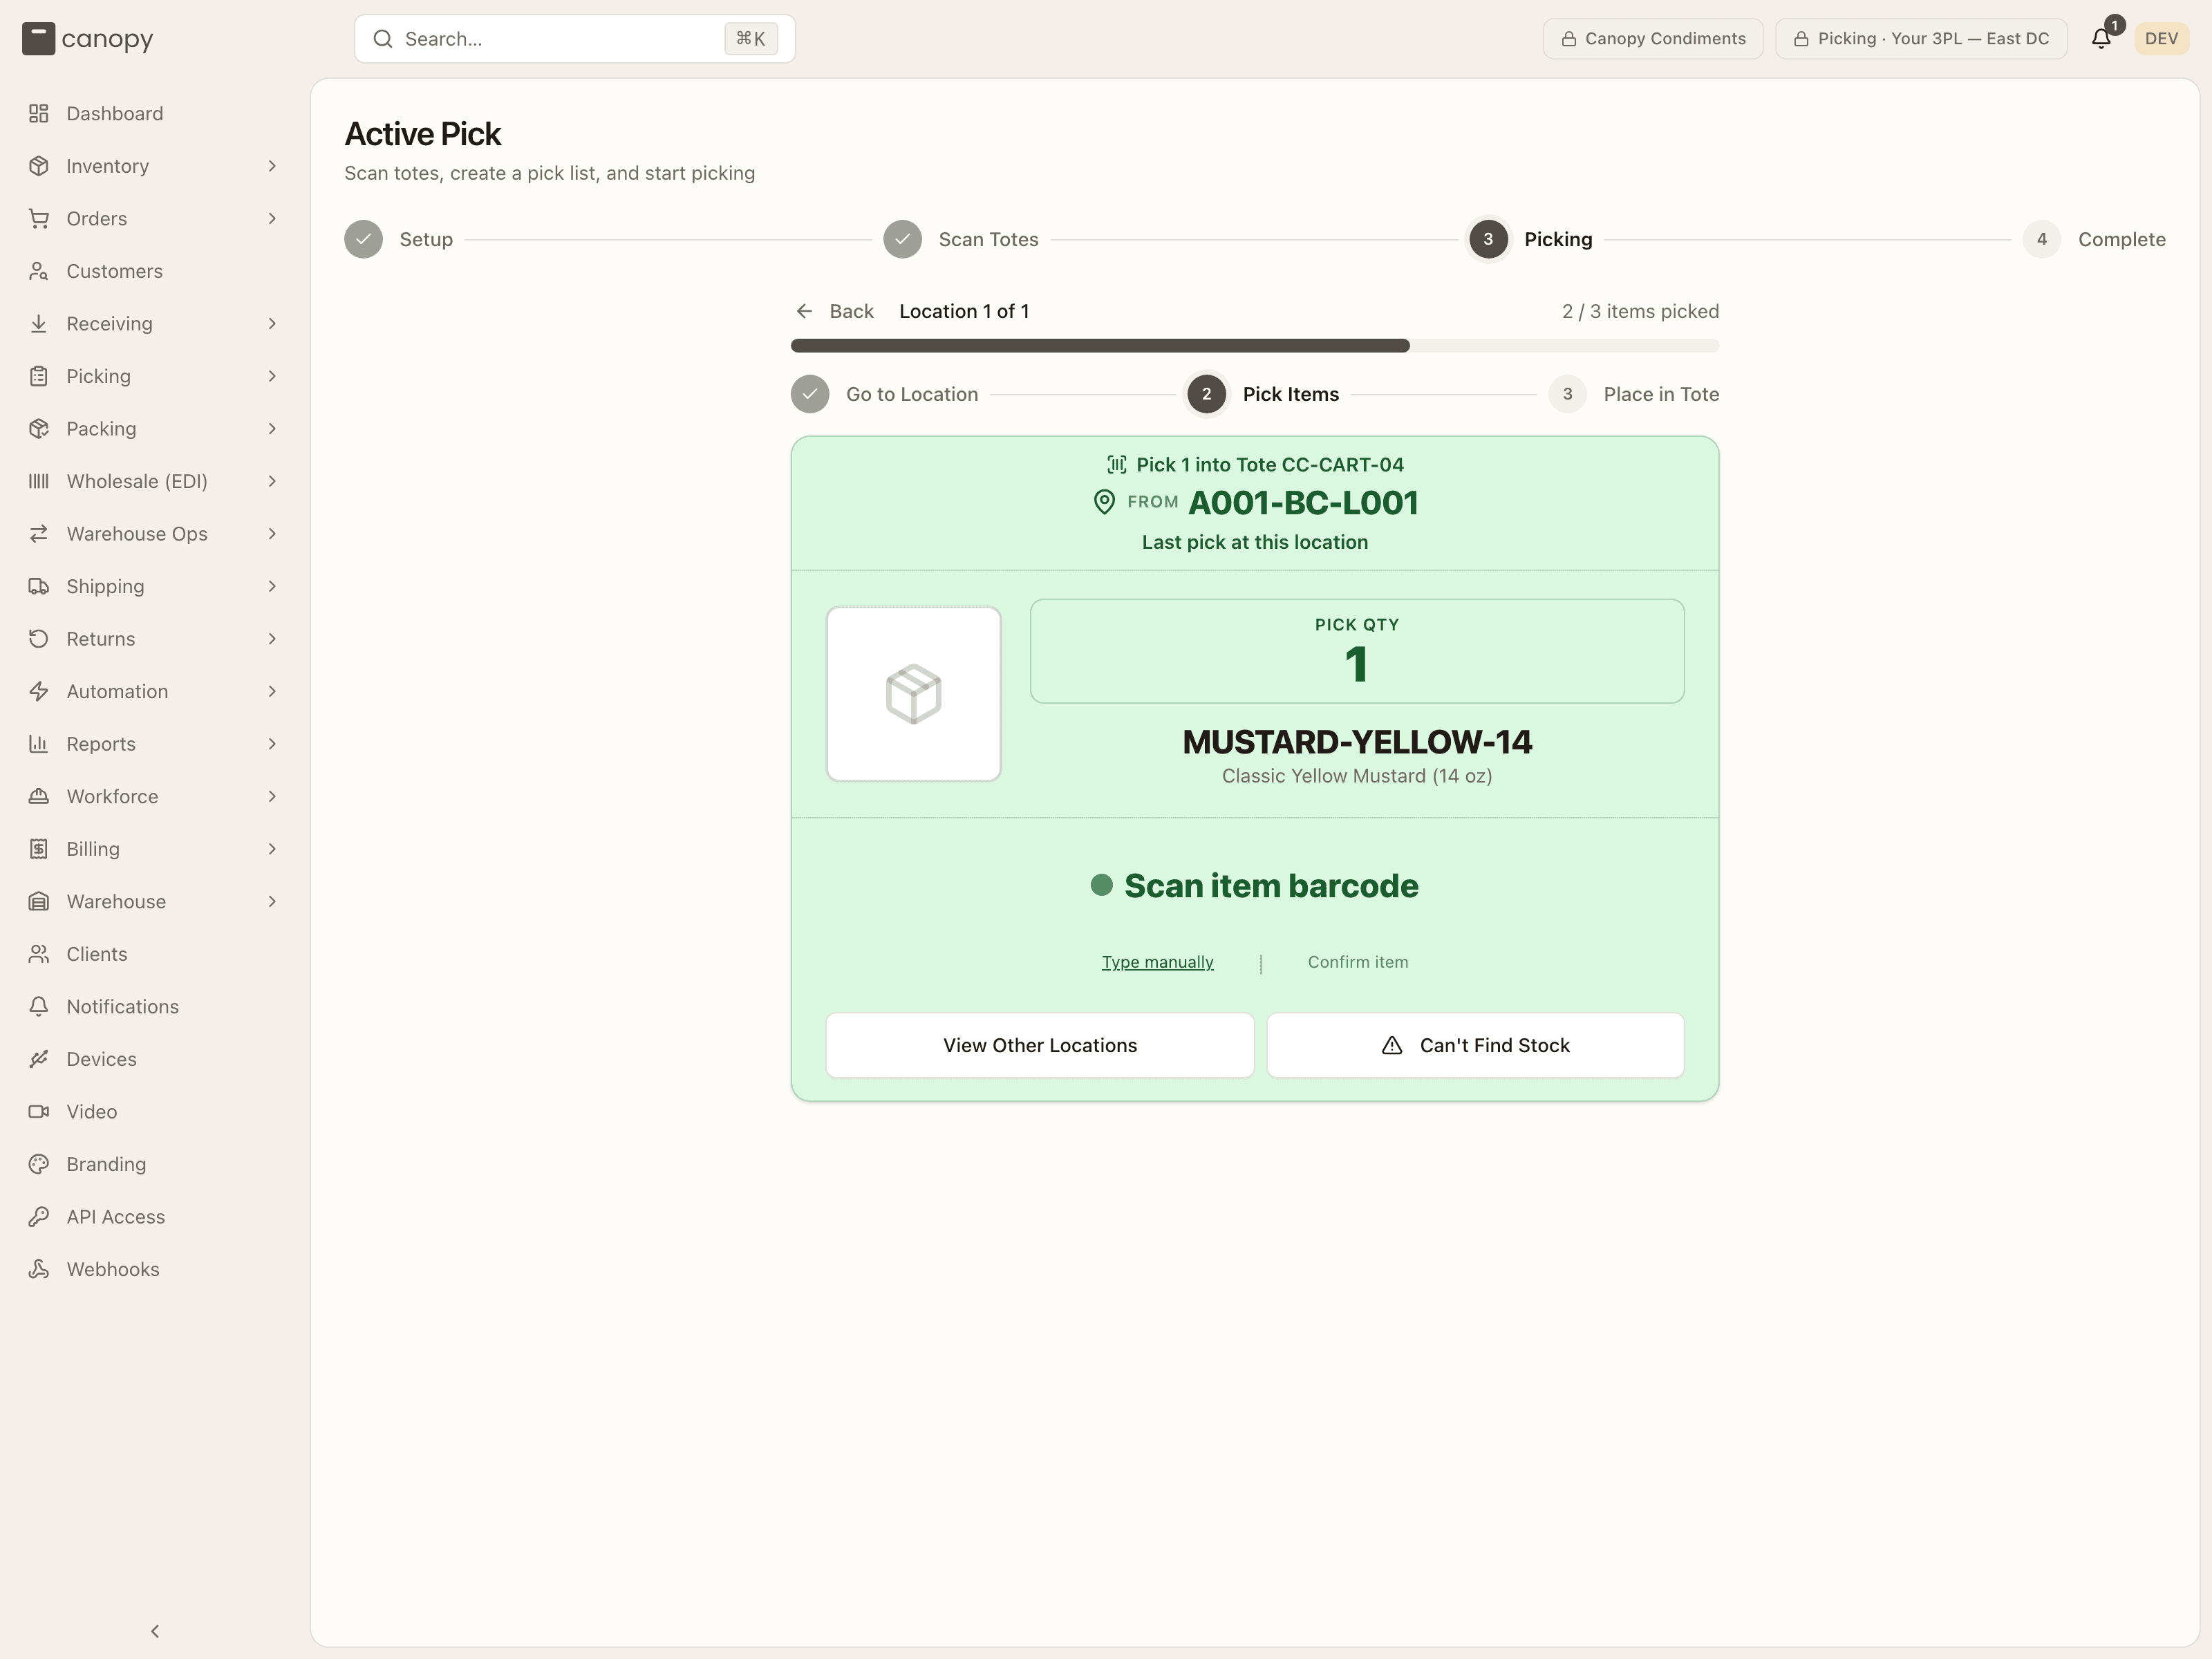Click the DEV user badge
The image size is (2212, 1659).
pos(2161,39)
